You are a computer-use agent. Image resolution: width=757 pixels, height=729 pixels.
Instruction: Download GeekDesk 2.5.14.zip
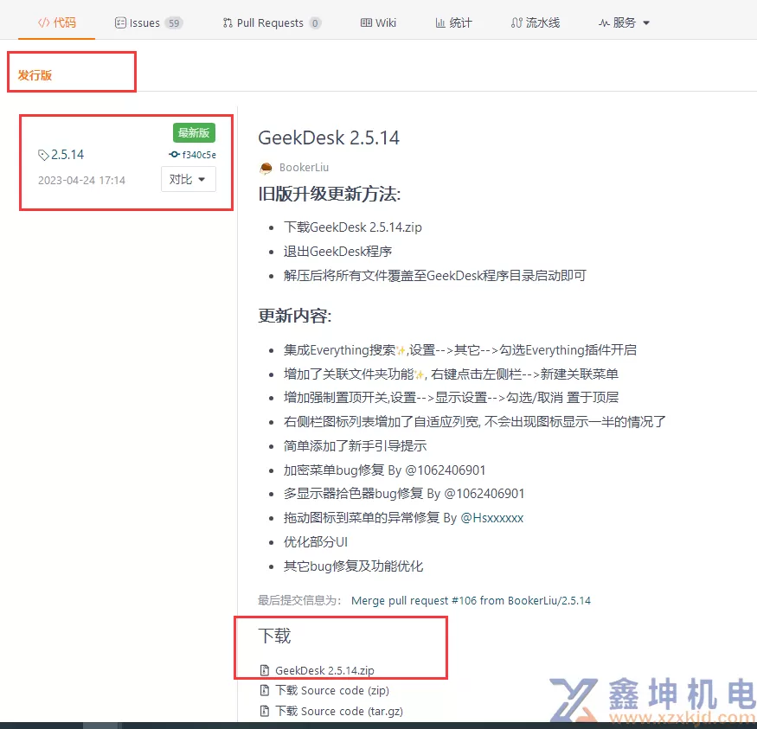click(324, 670)
